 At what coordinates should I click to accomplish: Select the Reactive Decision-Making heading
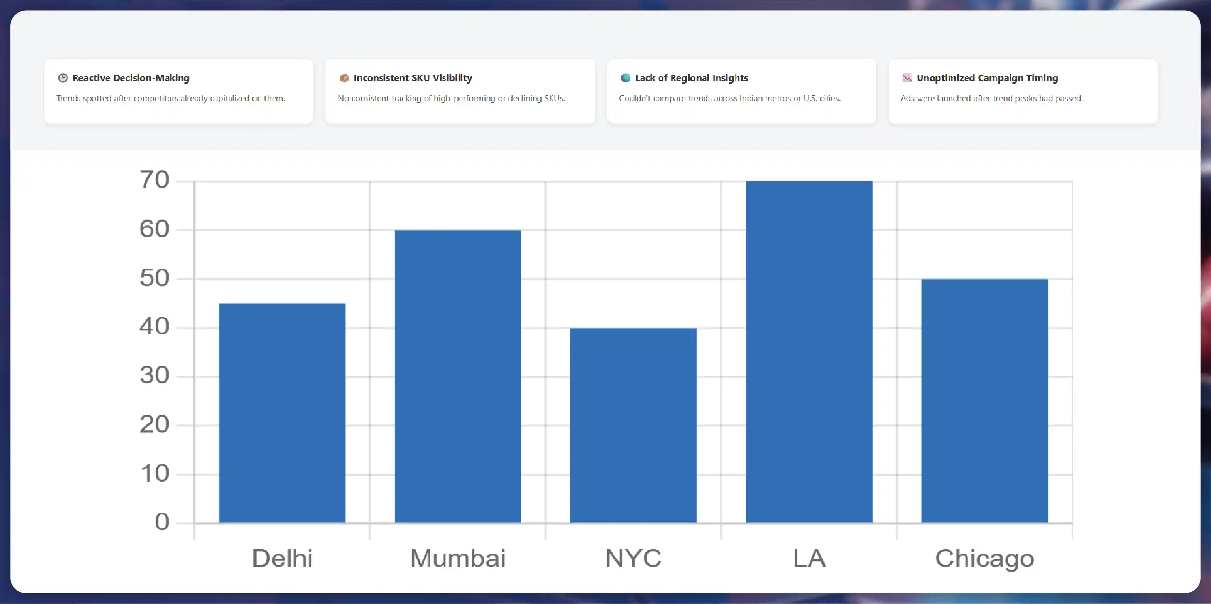tap(131, 78)
